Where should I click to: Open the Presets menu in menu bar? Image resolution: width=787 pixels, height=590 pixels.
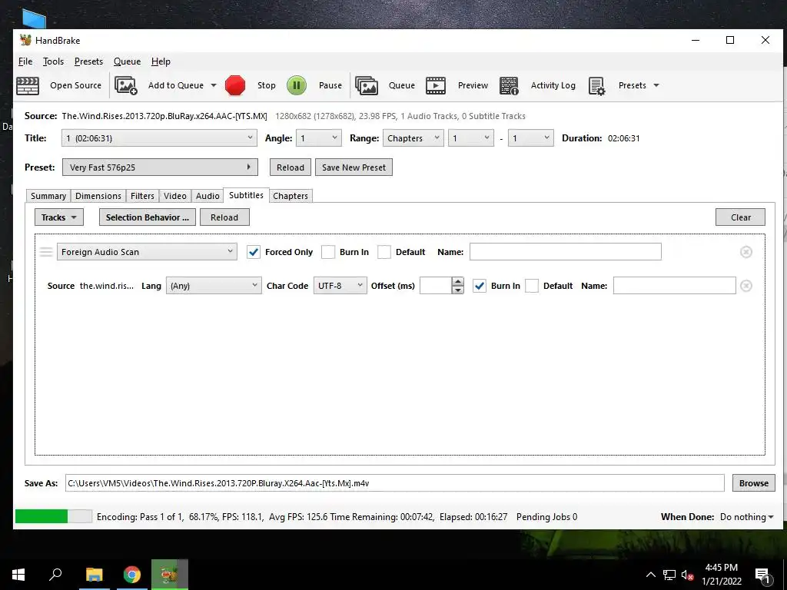coord(88,61)
